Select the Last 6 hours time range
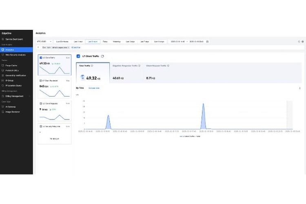306x204 pixels. (x=93, y=42)
